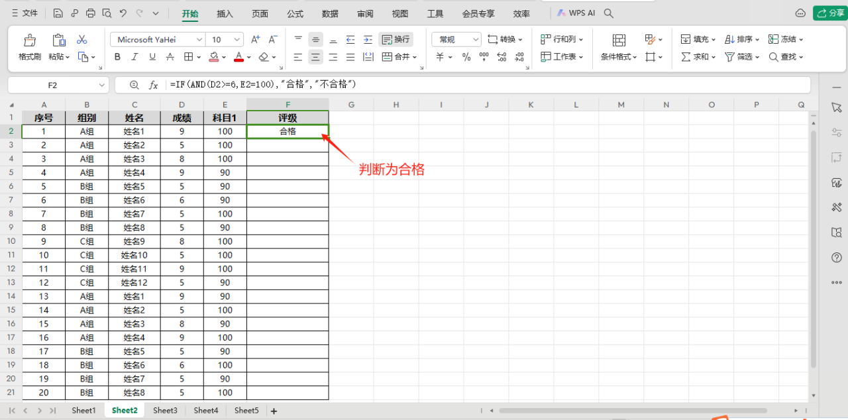Click the eraser clear-format icon
The height and width of the screenshot is (420, 848).
[264, 57]
